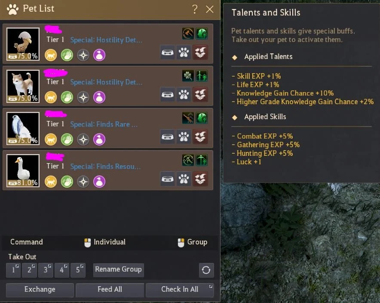This screenshot has height=303, width=380.
Task: Click the four-leaf clover skill icon on the dog row
Action: tap(188, 76)
